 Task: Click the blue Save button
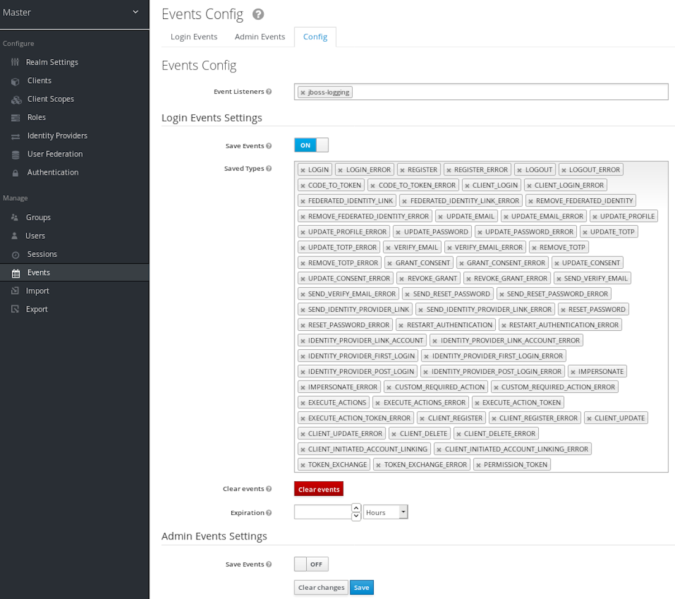361,587
